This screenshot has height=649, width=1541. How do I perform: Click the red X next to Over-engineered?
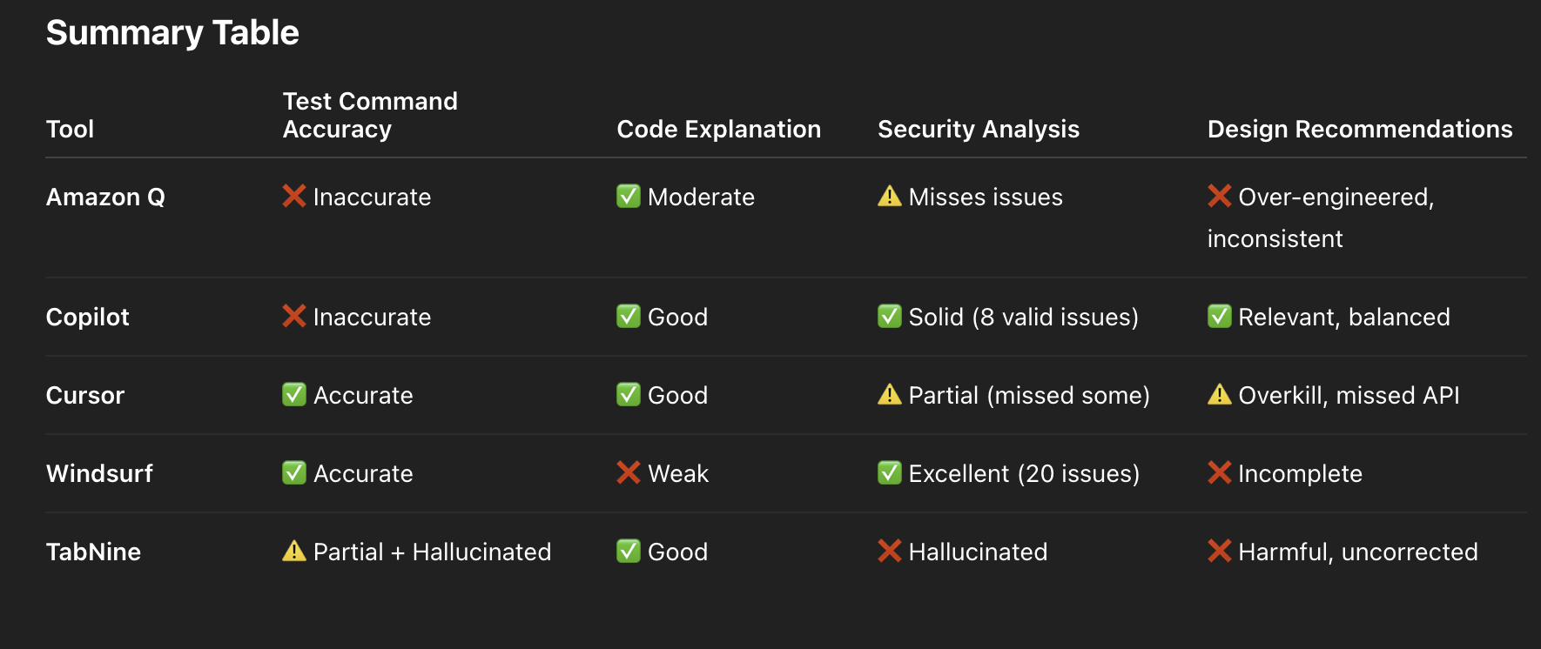pyautogui.click(x=1220, y=197)
